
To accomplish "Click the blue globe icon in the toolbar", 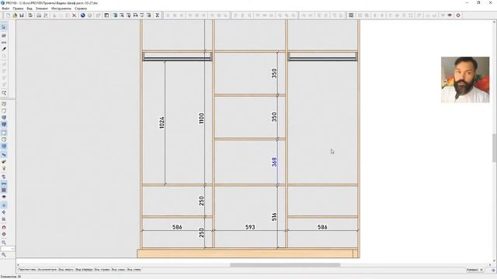I will click(x=83, y=15).
